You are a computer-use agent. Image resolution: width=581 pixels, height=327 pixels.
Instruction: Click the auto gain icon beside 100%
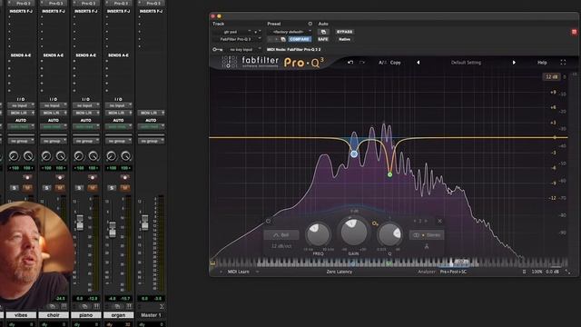pos(524,272)
